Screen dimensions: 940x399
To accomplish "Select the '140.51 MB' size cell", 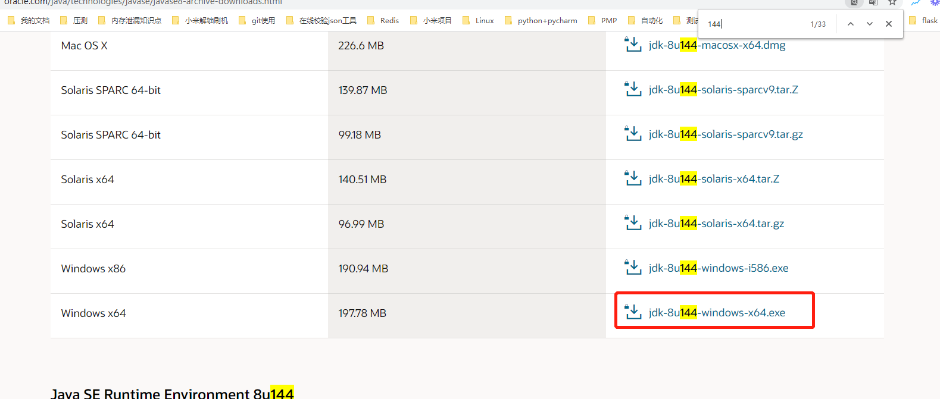I will click(467, 182).
